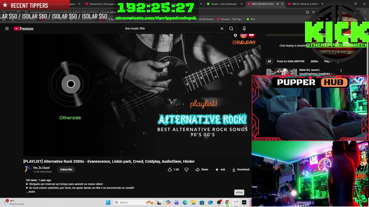The width and height of the screenshot is (369, 207).
Task: Open File Explorer from taskbar
Action: click(193, 202)
